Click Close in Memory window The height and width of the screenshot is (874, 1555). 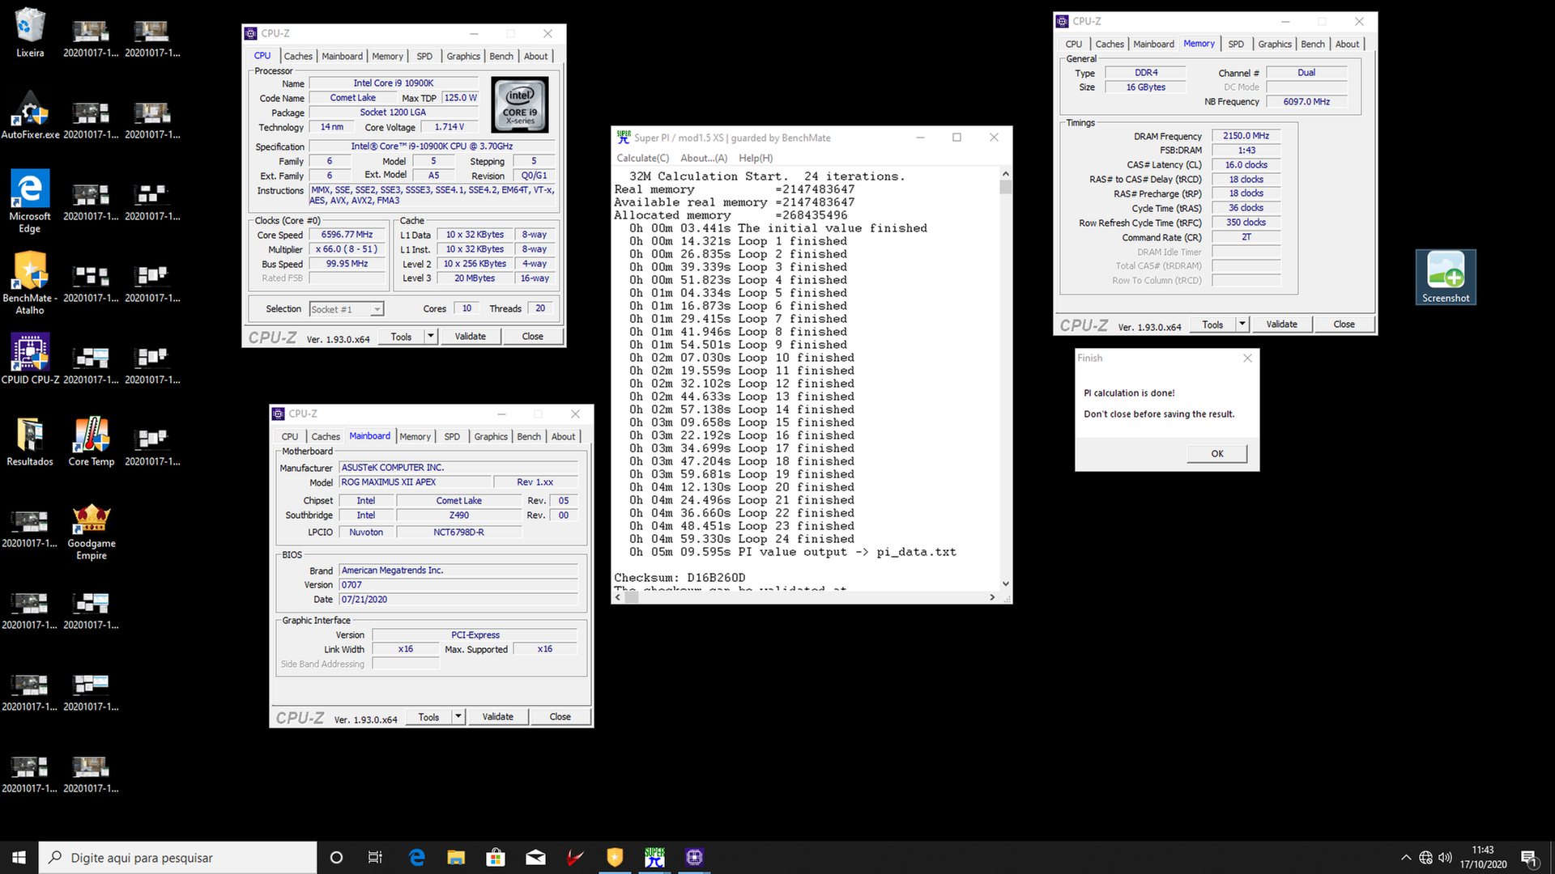coord(1344,325)
